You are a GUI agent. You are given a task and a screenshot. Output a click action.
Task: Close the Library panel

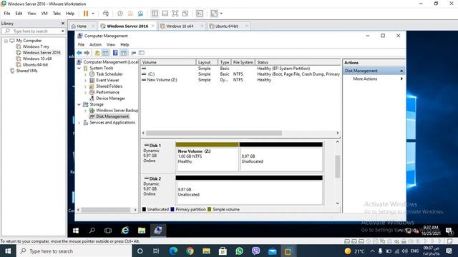[x=63, y=24]
